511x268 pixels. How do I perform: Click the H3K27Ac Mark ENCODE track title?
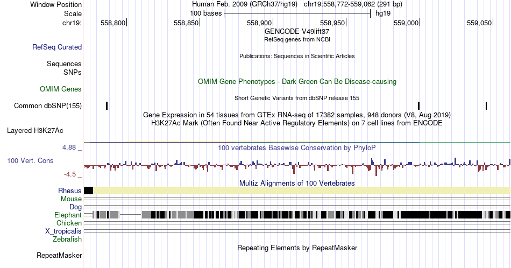297,123
